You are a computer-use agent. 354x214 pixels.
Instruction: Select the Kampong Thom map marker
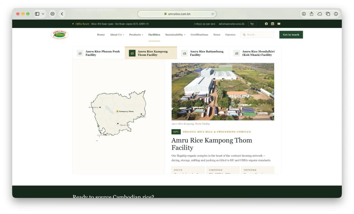118,111
